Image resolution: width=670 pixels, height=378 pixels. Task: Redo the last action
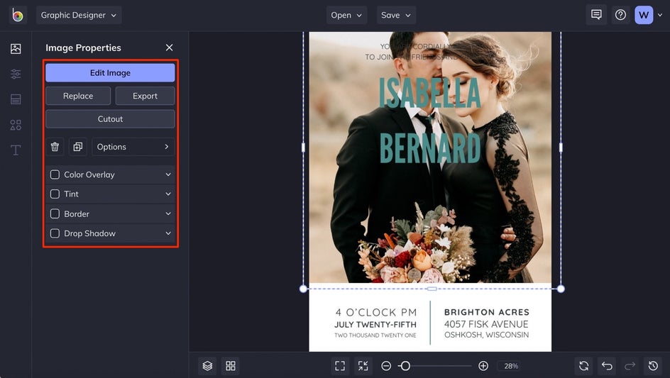tap(630, 366)
